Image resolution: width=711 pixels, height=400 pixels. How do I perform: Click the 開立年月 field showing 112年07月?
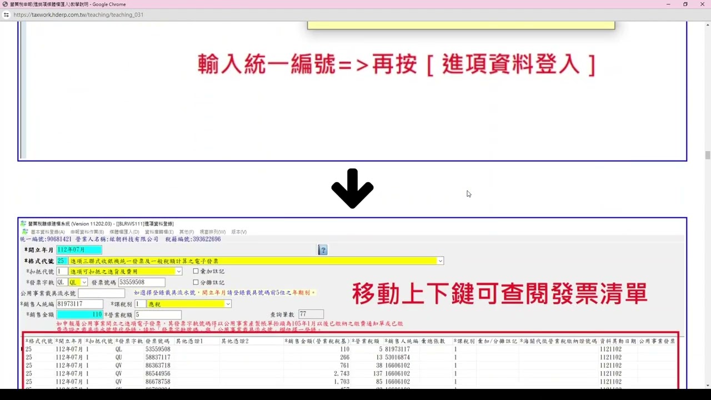[79, 250]
